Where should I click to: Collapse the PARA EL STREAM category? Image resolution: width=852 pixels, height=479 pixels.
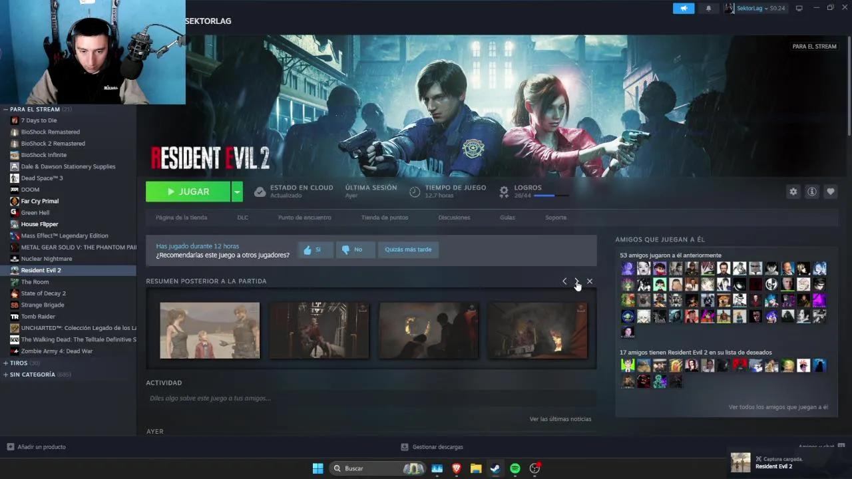pos(5,109)
